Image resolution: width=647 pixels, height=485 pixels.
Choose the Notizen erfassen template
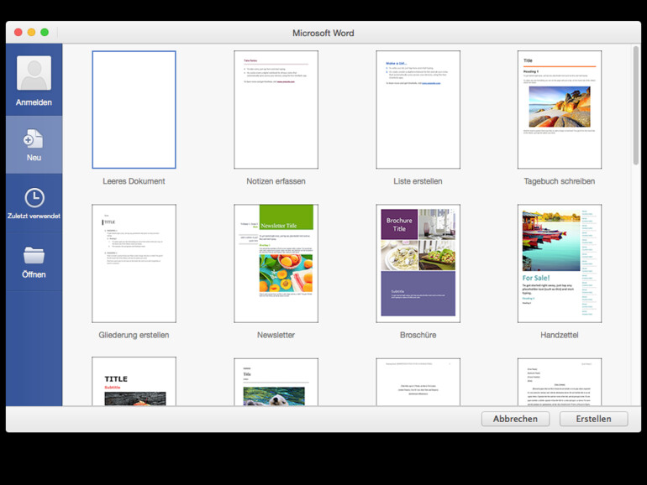point(276,110)
